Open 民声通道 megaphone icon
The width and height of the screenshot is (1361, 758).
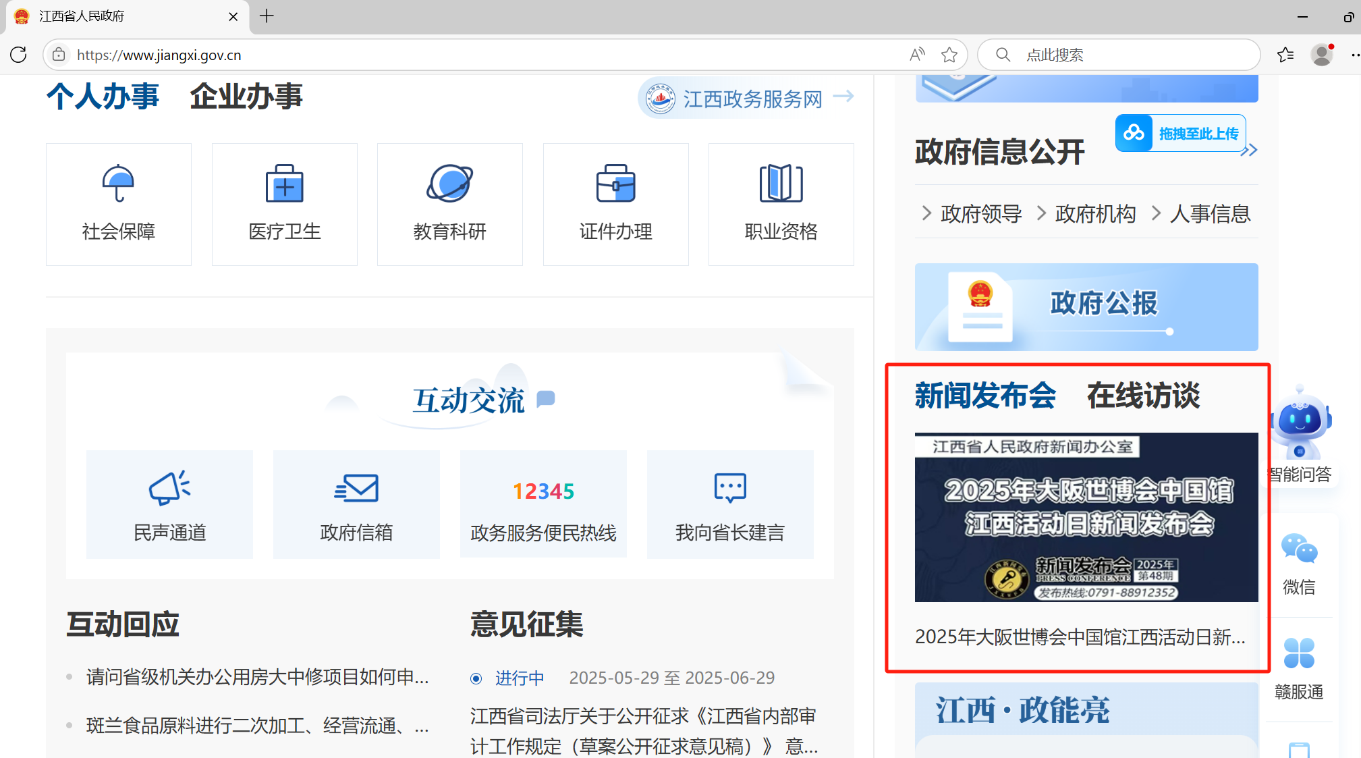coord(169,488)
